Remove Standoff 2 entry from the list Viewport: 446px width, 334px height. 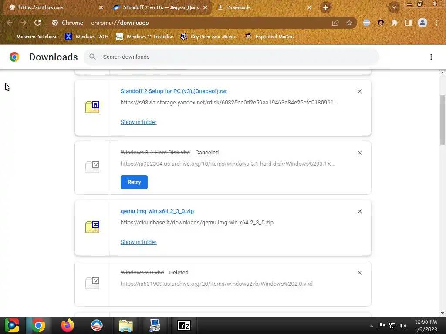pyautogui.click(x=360, y=91)
